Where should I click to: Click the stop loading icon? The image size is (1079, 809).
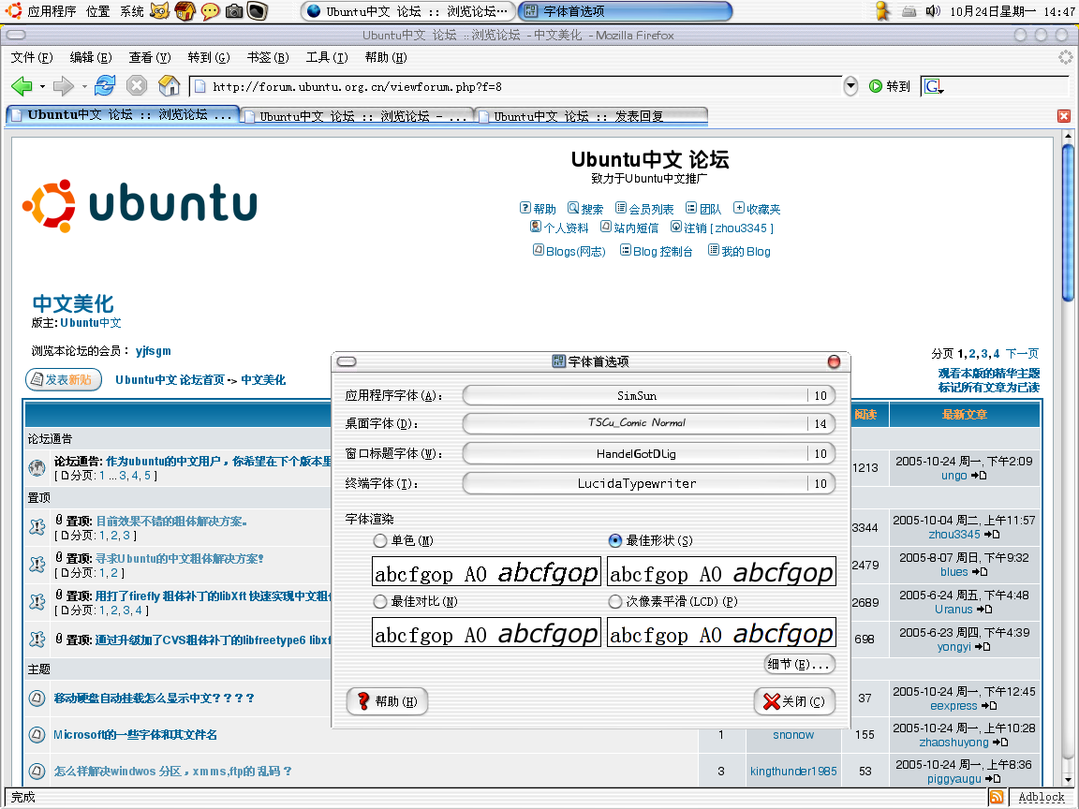click(137, 86)
